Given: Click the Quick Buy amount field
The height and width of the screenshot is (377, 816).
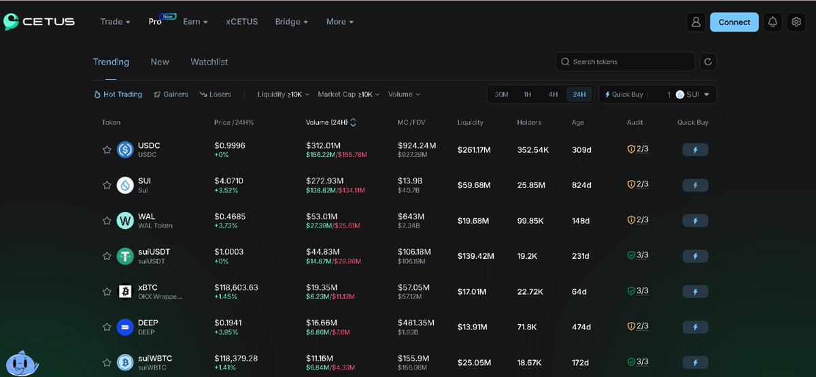Looking at the screenshot, I should (x=660, y=94).
